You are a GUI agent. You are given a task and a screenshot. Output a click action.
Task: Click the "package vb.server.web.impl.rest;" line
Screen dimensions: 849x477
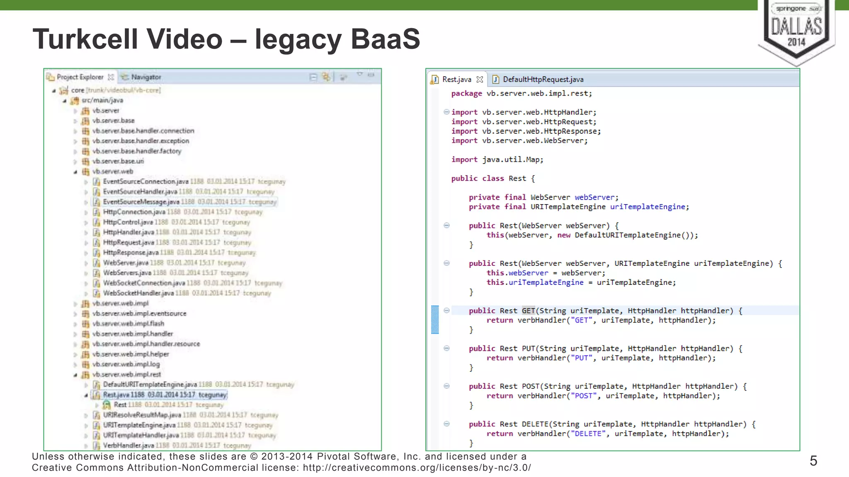pyautogui.click(x=522, y=94)
